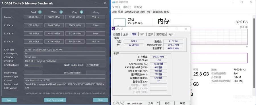Switch to 启动 tab in Task Manager
Image resolution: width=256 pixels, height=105 pixels.
tap(143, 12)
